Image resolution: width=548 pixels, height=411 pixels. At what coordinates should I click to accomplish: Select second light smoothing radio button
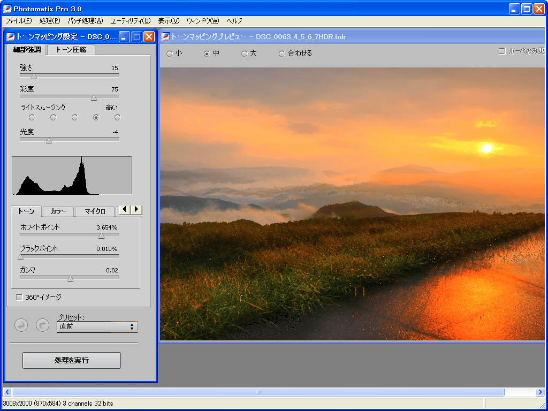[x=53, y=117]
